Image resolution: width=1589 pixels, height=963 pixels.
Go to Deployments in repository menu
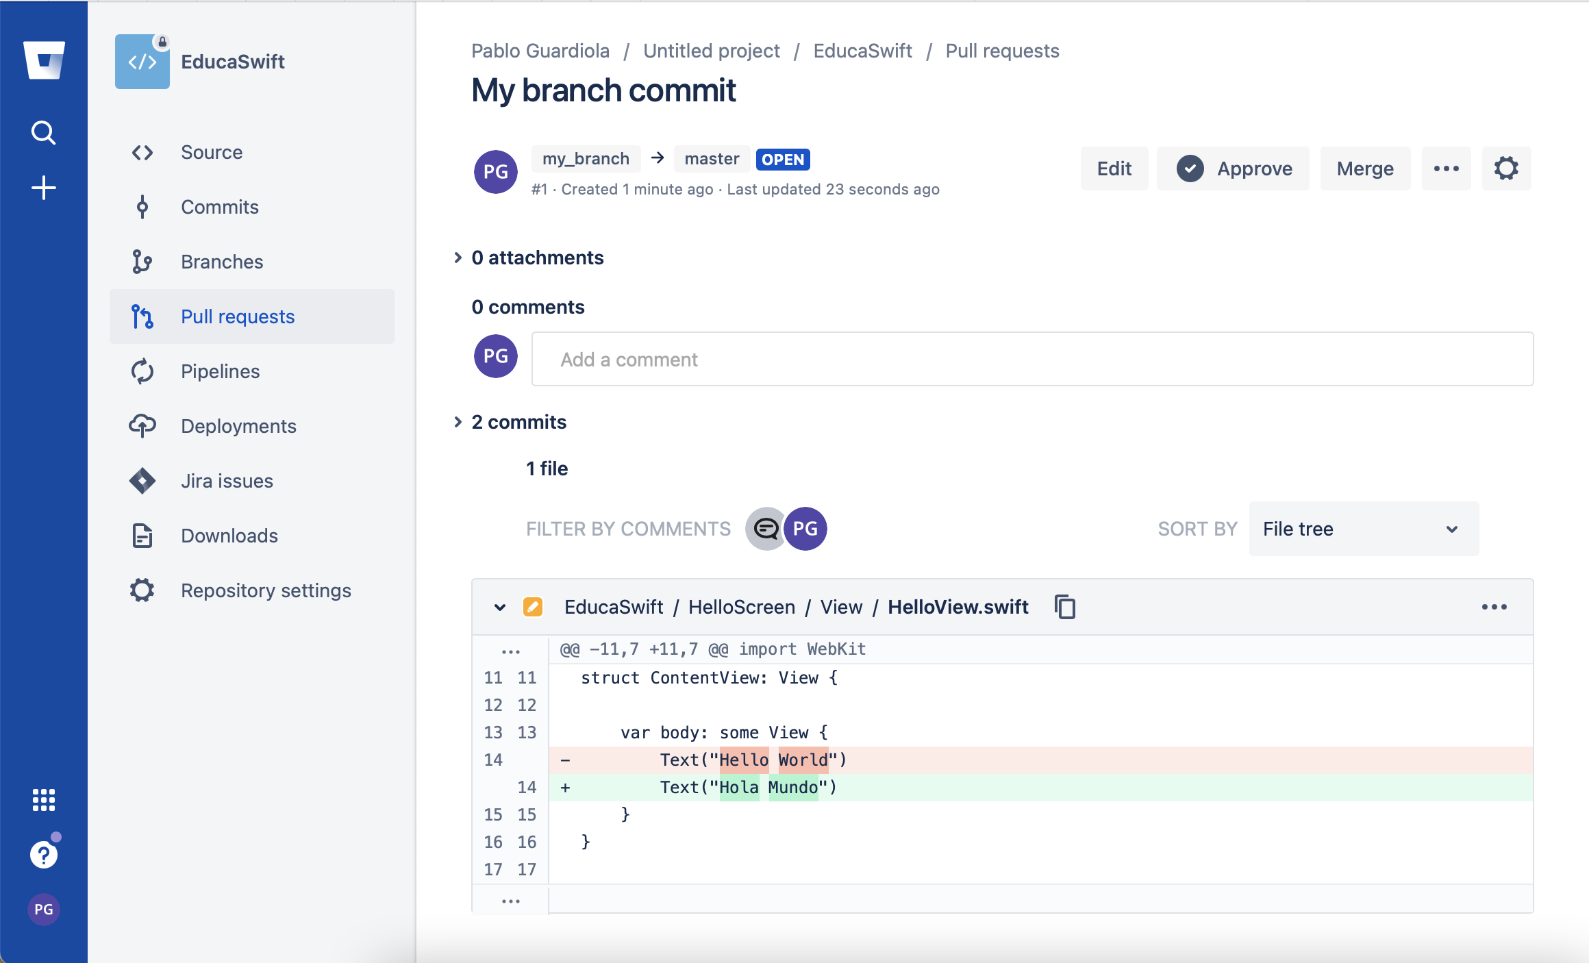252,426
